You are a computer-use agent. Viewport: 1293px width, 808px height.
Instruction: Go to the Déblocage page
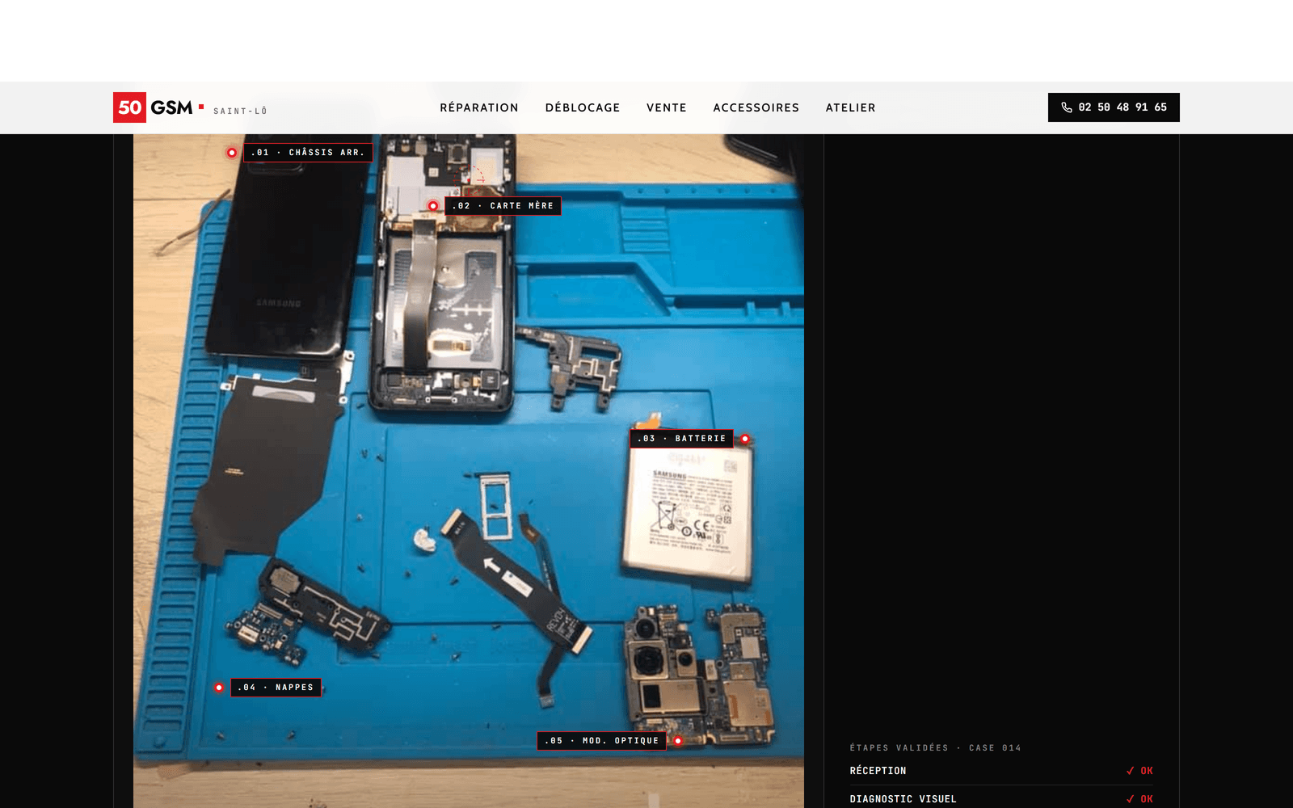583,107
